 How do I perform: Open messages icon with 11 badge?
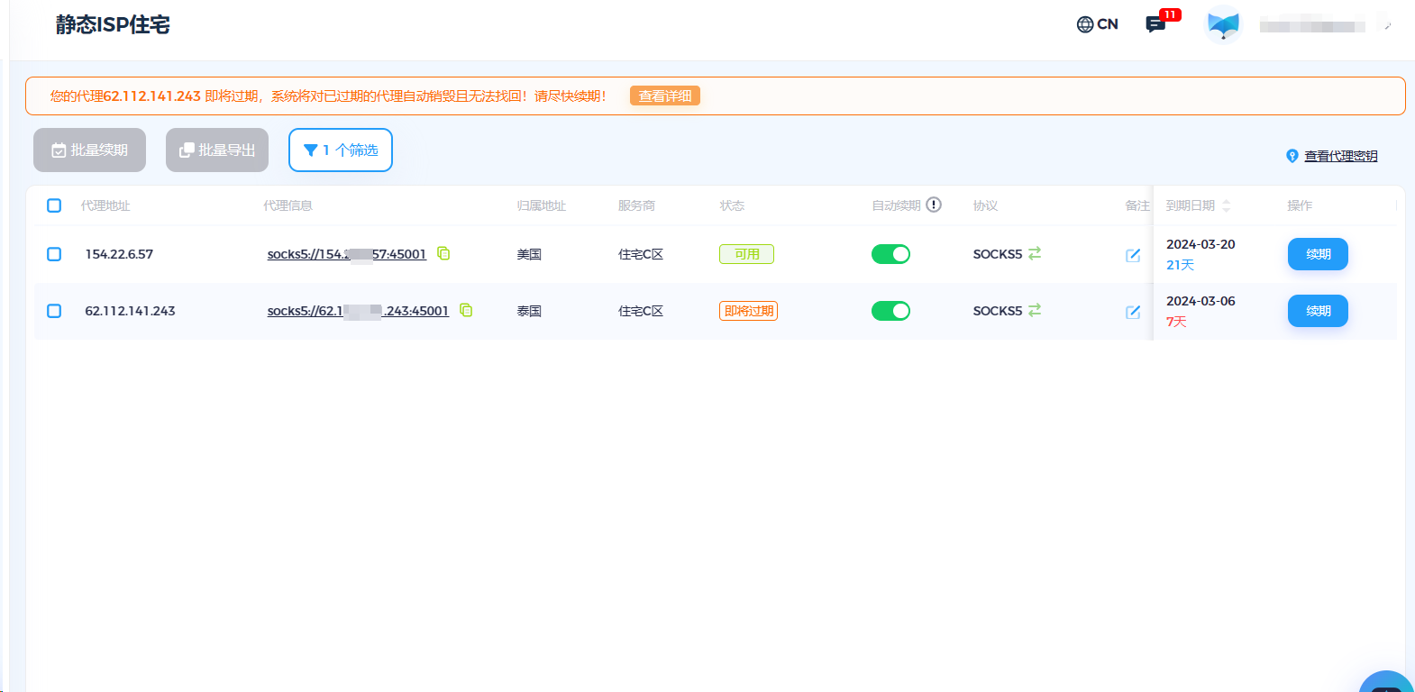click(x=1155, y=24)
